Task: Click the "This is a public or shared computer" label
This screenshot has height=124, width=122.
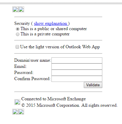Action: tap(54, 29)
